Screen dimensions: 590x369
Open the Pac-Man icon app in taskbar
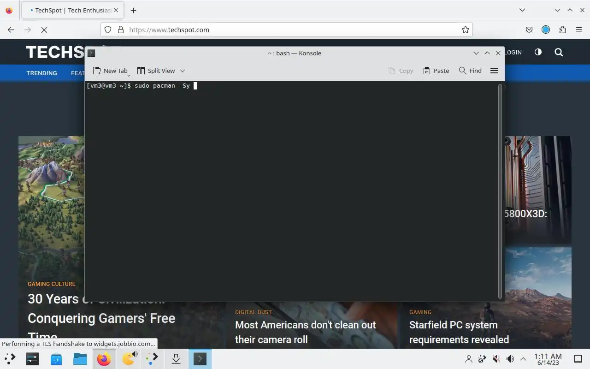pyautogui.click(x=129, y=358)
